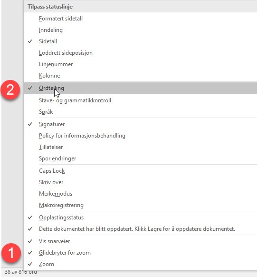The image size is (257, 277).
Task: Toggle Sidetall in the status bar menu
Action: [x=141, y=41]
